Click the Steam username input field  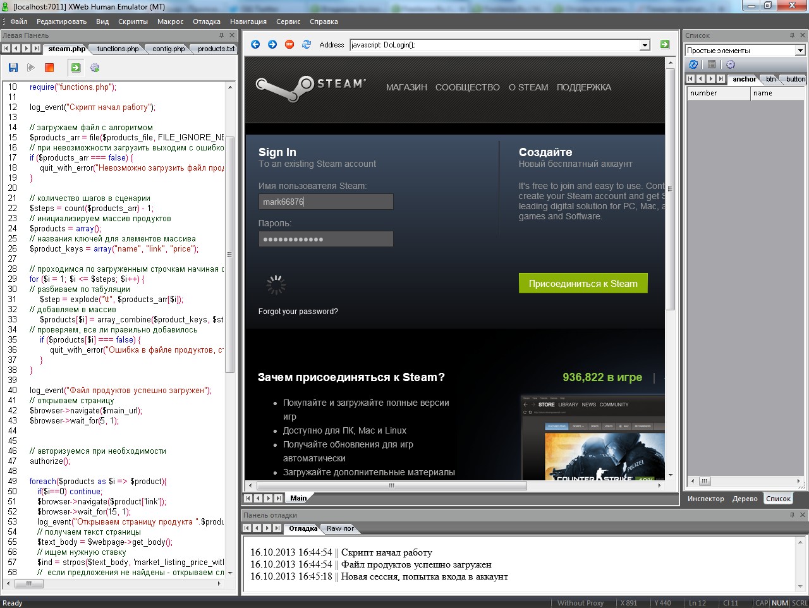(x=326, y=202)
